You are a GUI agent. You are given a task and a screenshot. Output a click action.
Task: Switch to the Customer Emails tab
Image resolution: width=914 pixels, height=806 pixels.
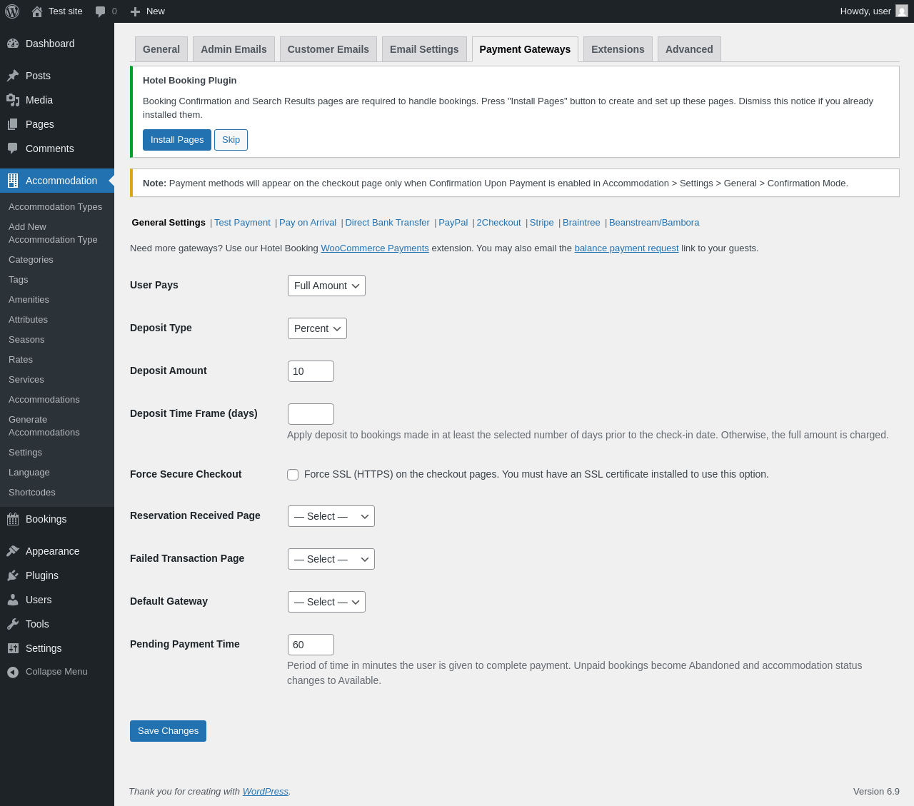tap(328, 49)
